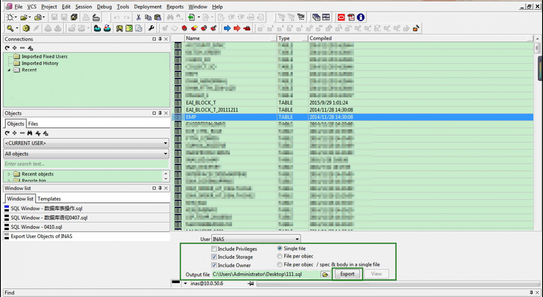This screenshot has width=543, height=297.
Task: Click the wrench Preferences icon
Action: click(151, 28)
